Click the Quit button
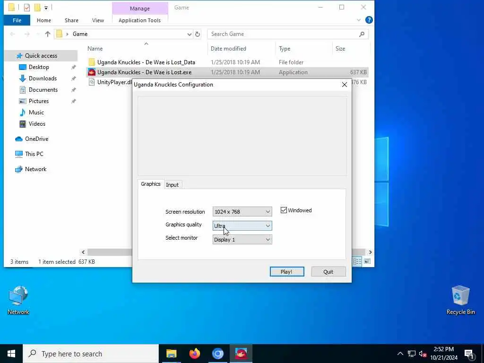The height and width of the screenshot is (363, 484). (328, 272)
